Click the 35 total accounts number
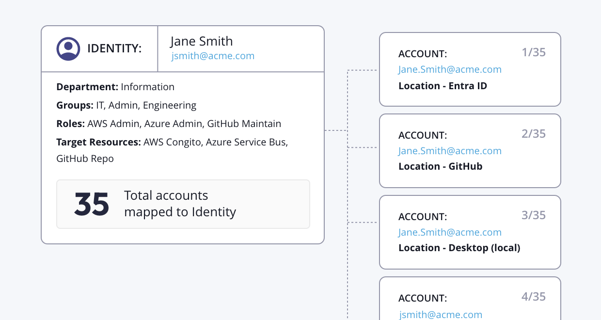Viewport: 601px width, 320px height. [92, 204]
